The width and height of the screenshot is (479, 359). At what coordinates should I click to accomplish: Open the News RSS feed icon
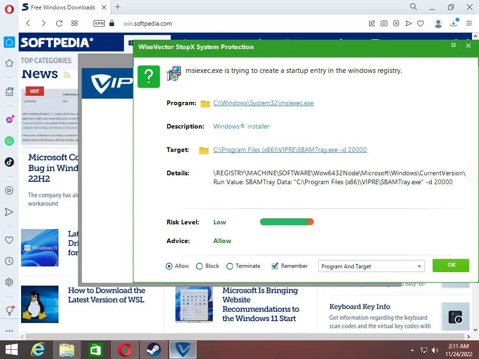(67, 75)
